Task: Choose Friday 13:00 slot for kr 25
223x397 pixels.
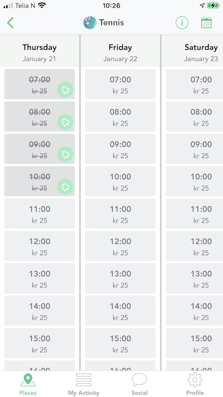Action: click(x=120, y=278)
